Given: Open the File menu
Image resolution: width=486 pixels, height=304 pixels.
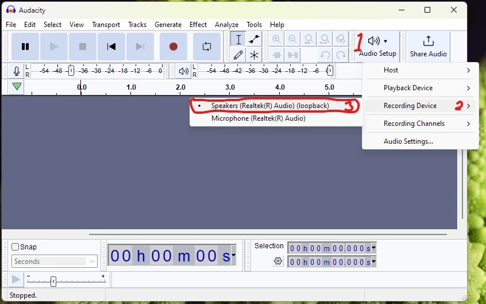Looking at the screenshot, I should [x=11, y=25].
